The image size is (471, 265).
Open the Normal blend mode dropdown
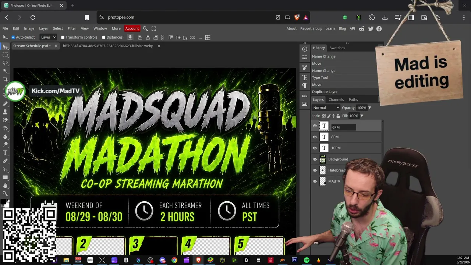326,108
